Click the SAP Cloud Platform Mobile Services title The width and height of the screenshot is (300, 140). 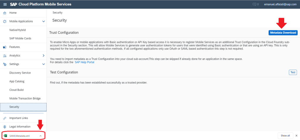[x=45, y=4]
